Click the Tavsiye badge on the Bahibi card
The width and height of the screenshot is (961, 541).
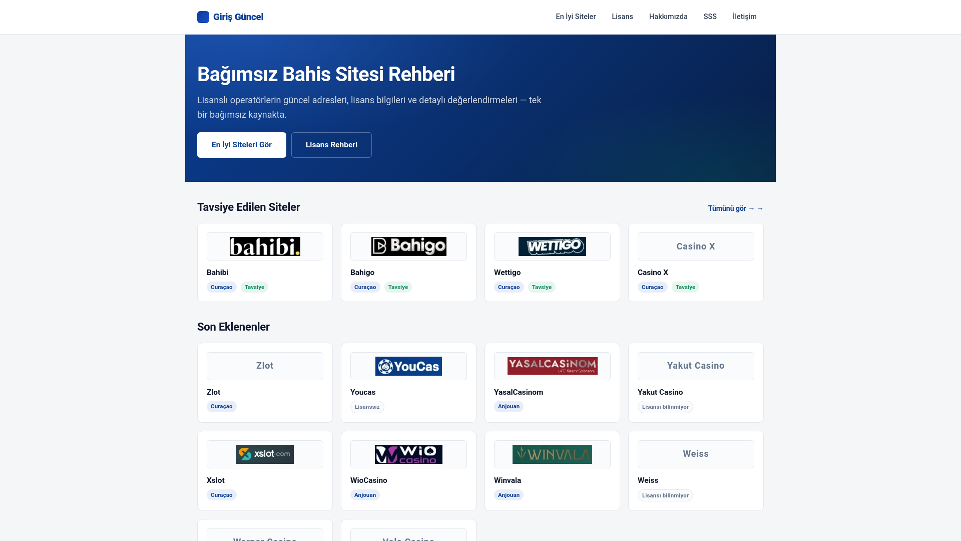click(254, 287)
